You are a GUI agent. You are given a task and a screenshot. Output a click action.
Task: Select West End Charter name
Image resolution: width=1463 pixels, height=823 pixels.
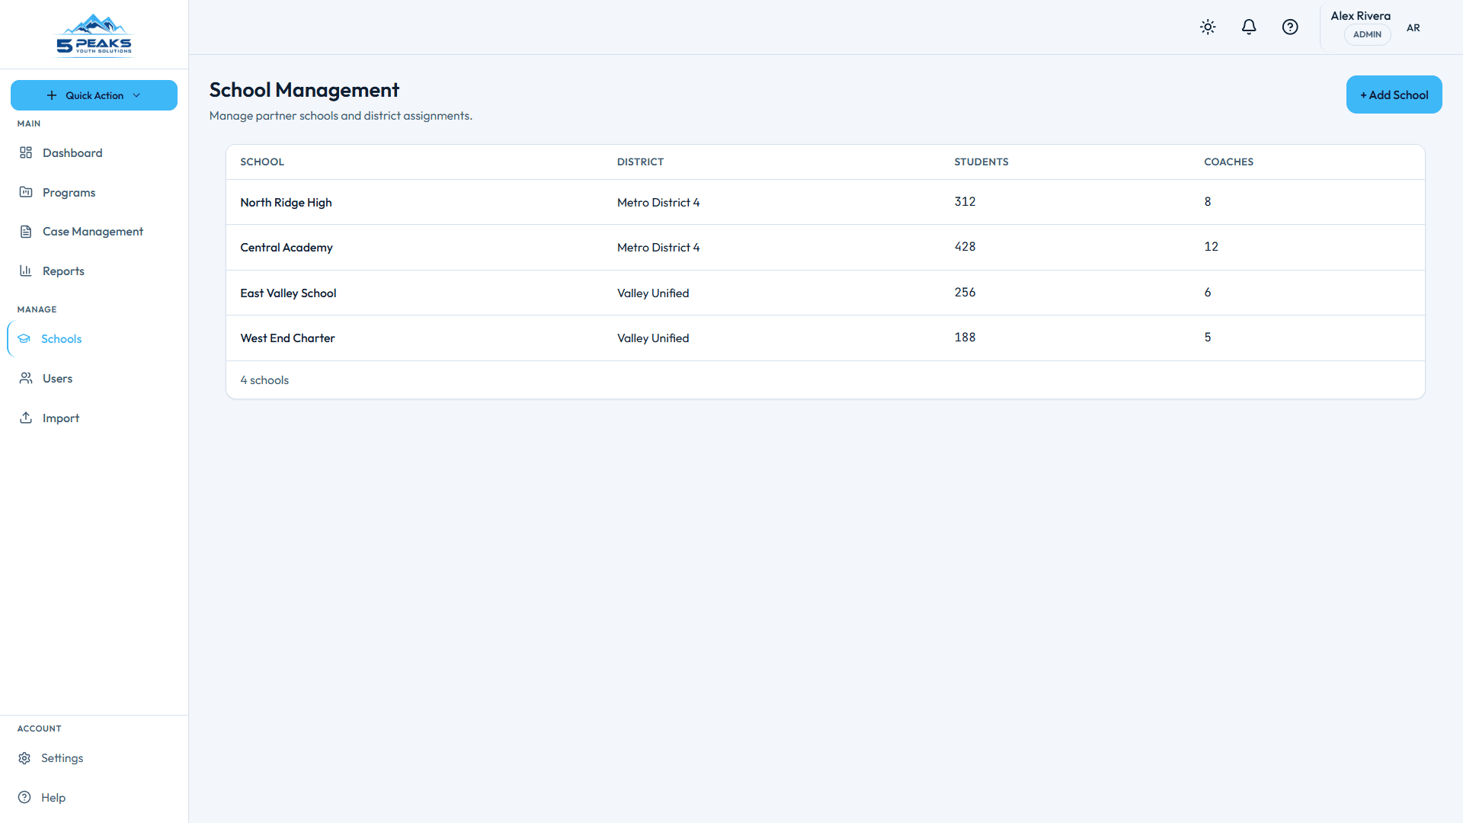[287, 338]
